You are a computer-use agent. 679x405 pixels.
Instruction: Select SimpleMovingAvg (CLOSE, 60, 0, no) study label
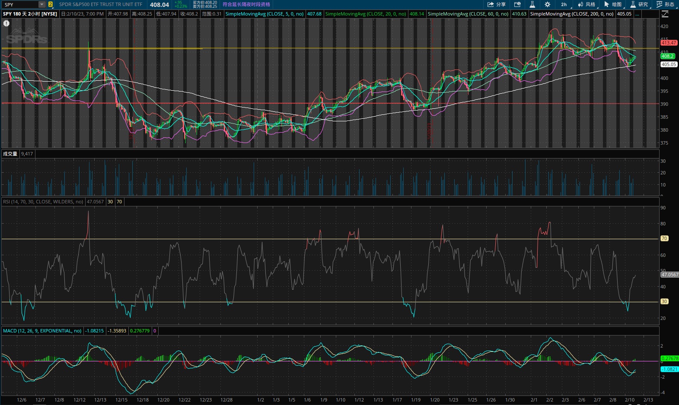(468, 14)
